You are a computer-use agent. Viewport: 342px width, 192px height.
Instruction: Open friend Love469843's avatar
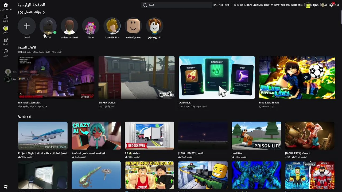(x=112, y=26)
